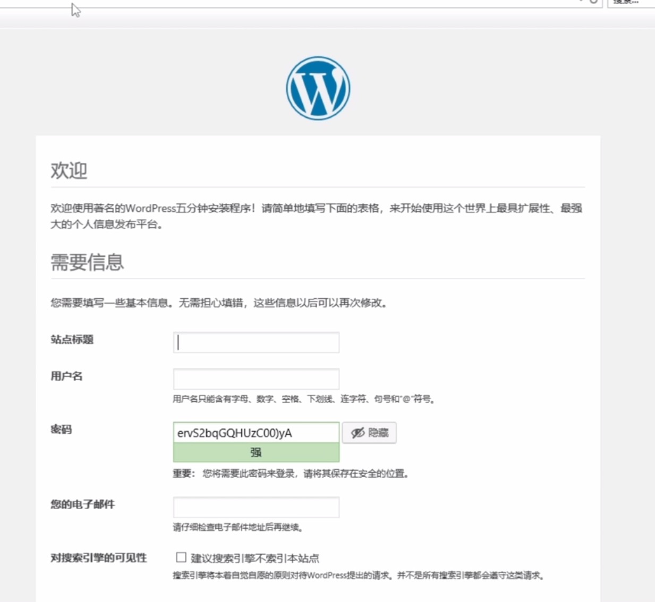Click the 对搜索引擎的可见性 label

point(98,558)
